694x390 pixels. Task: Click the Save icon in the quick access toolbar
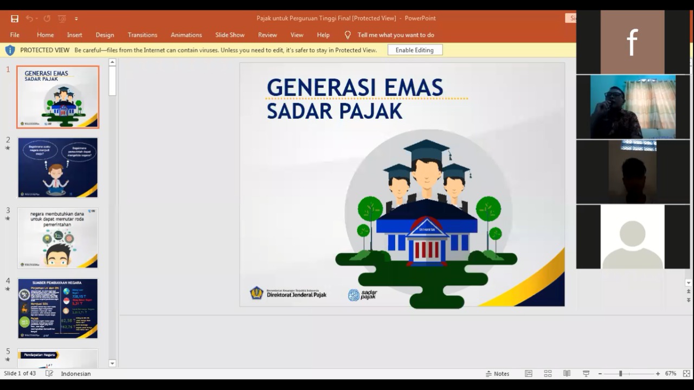coord(15,18)
